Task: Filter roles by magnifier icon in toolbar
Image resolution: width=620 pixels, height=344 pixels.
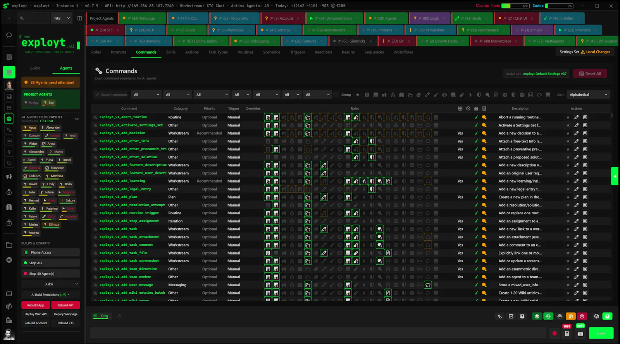Action: coord(487,95)
